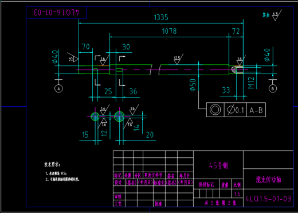The image size is (298, 213).
Task: Select the 共 5 张 第 2 张 sheet text
Action: coord(221,203)
